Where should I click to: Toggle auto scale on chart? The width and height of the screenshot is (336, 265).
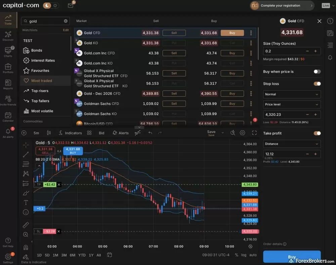pos(253,255)
